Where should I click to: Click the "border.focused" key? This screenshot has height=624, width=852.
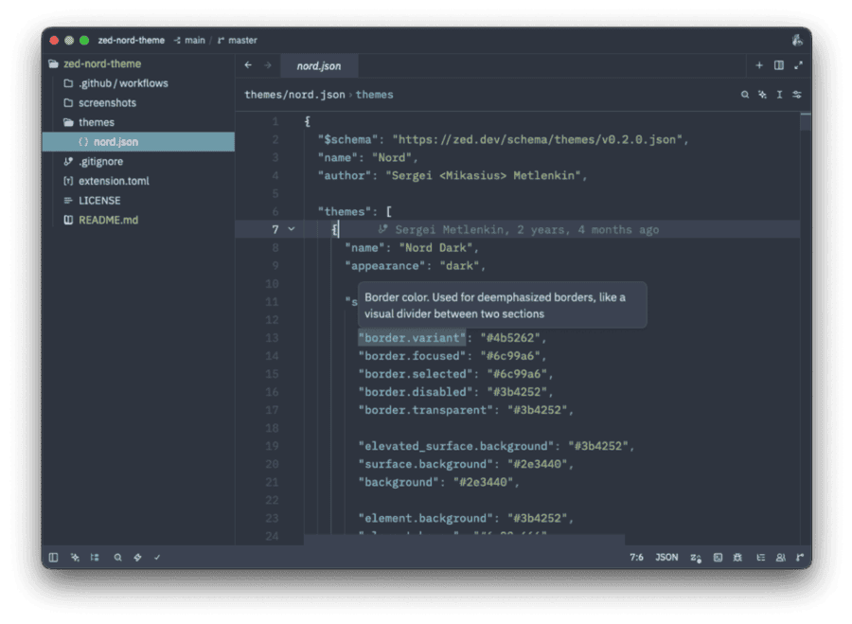pyautogui.click(x=412, y=356)
